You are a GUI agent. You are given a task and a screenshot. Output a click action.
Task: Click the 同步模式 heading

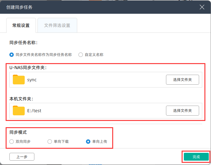18,132
